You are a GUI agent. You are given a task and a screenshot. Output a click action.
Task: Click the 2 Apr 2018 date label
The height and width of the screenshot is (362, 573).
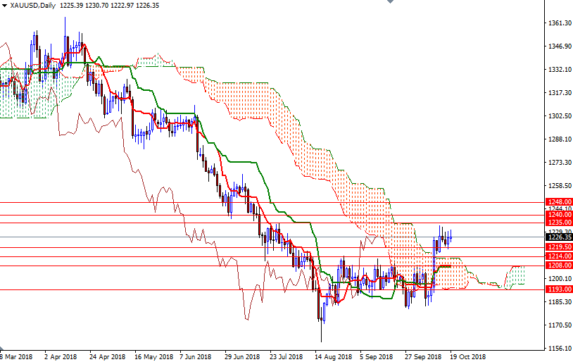60,356
